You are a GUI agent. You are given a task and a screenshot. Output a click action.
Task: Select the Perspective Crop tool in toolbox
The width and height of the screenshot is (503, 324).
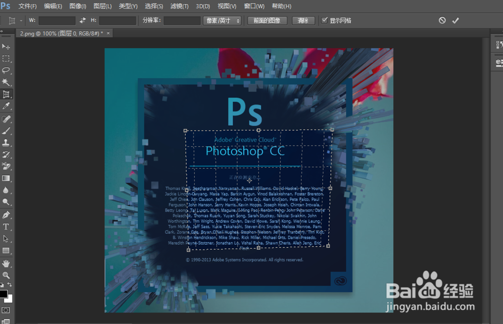click(x=6, y=94)
